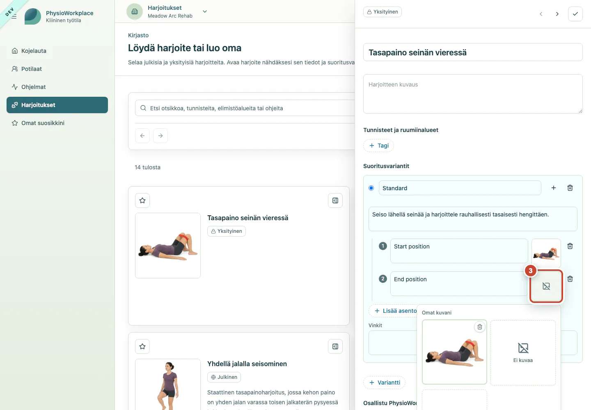Click the plus icon beside Standard variant
This screenshot has height=410, width=591.
point(554,188)
